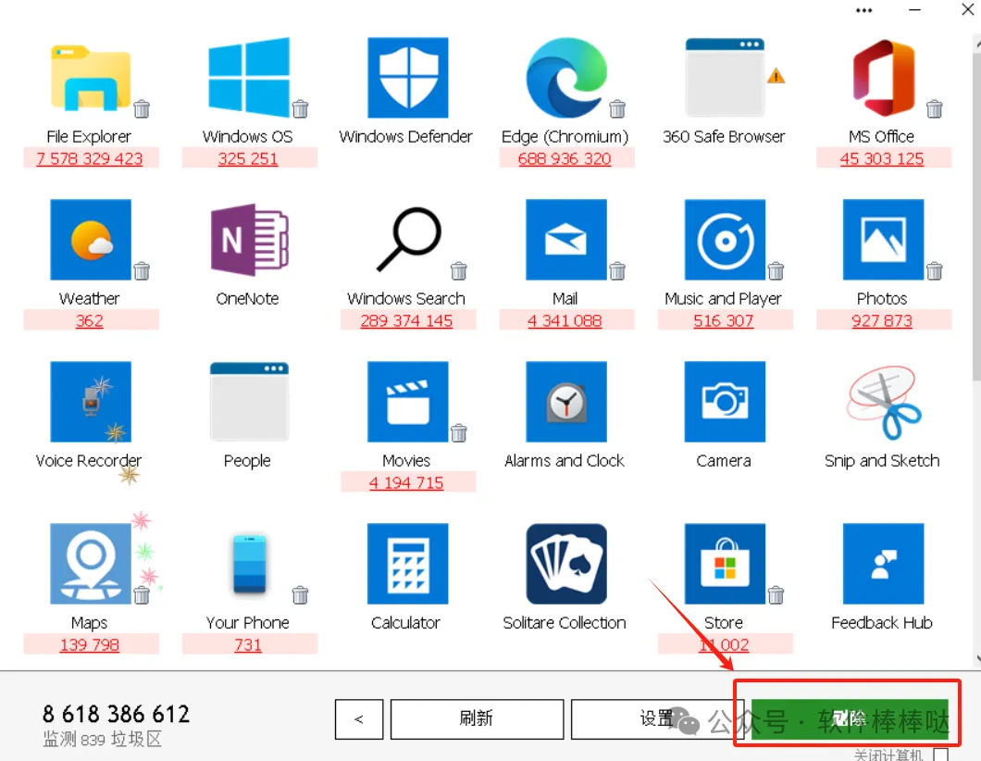The height and width of the screenshot is (761, 981).
Task: Click trash bin beside Music and Player
Action: tap(776, 271)
